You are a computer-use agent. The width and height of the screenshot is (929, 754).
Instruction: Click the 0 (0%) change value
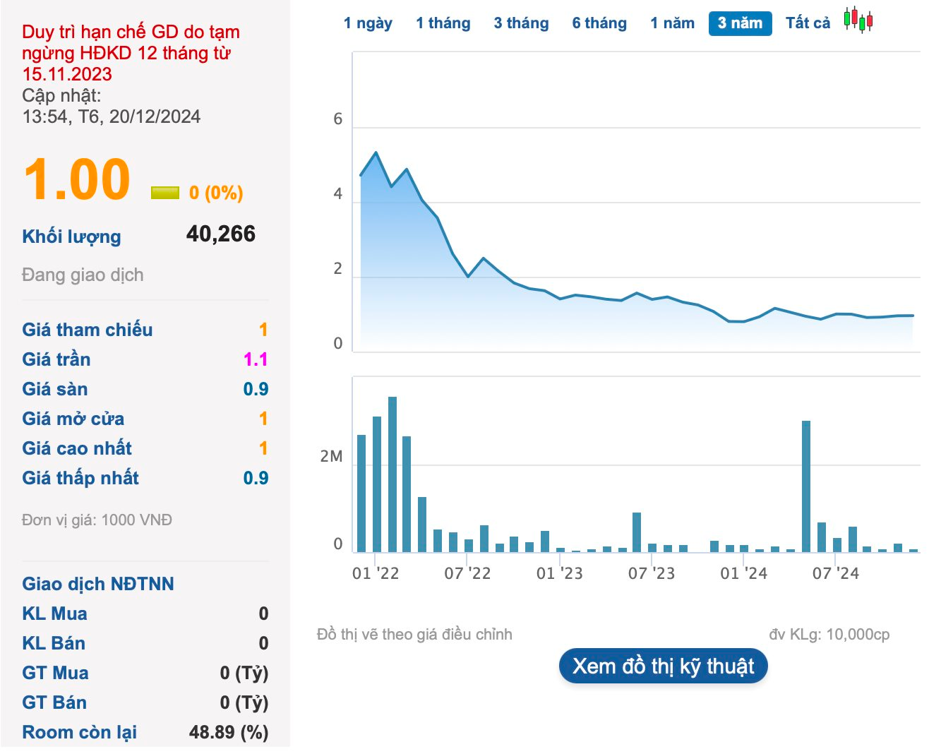(216, 193)
